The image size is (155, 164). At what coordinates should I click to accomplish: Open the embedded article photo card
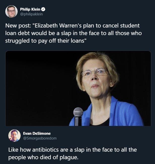coord(78,88)
